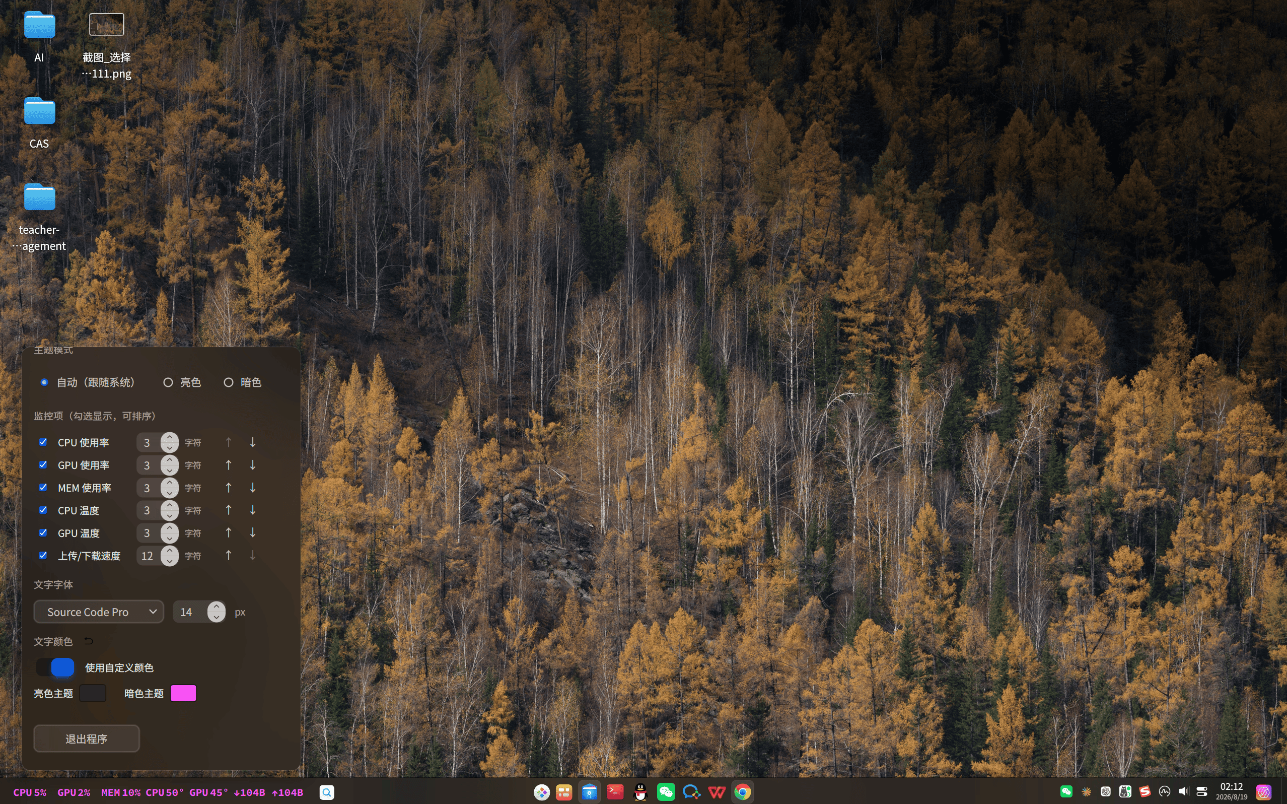The width and height of the screenshot is (1287, 804).
Task: Click the CPU 温度 width field showing 3
Action: (149, 510)
